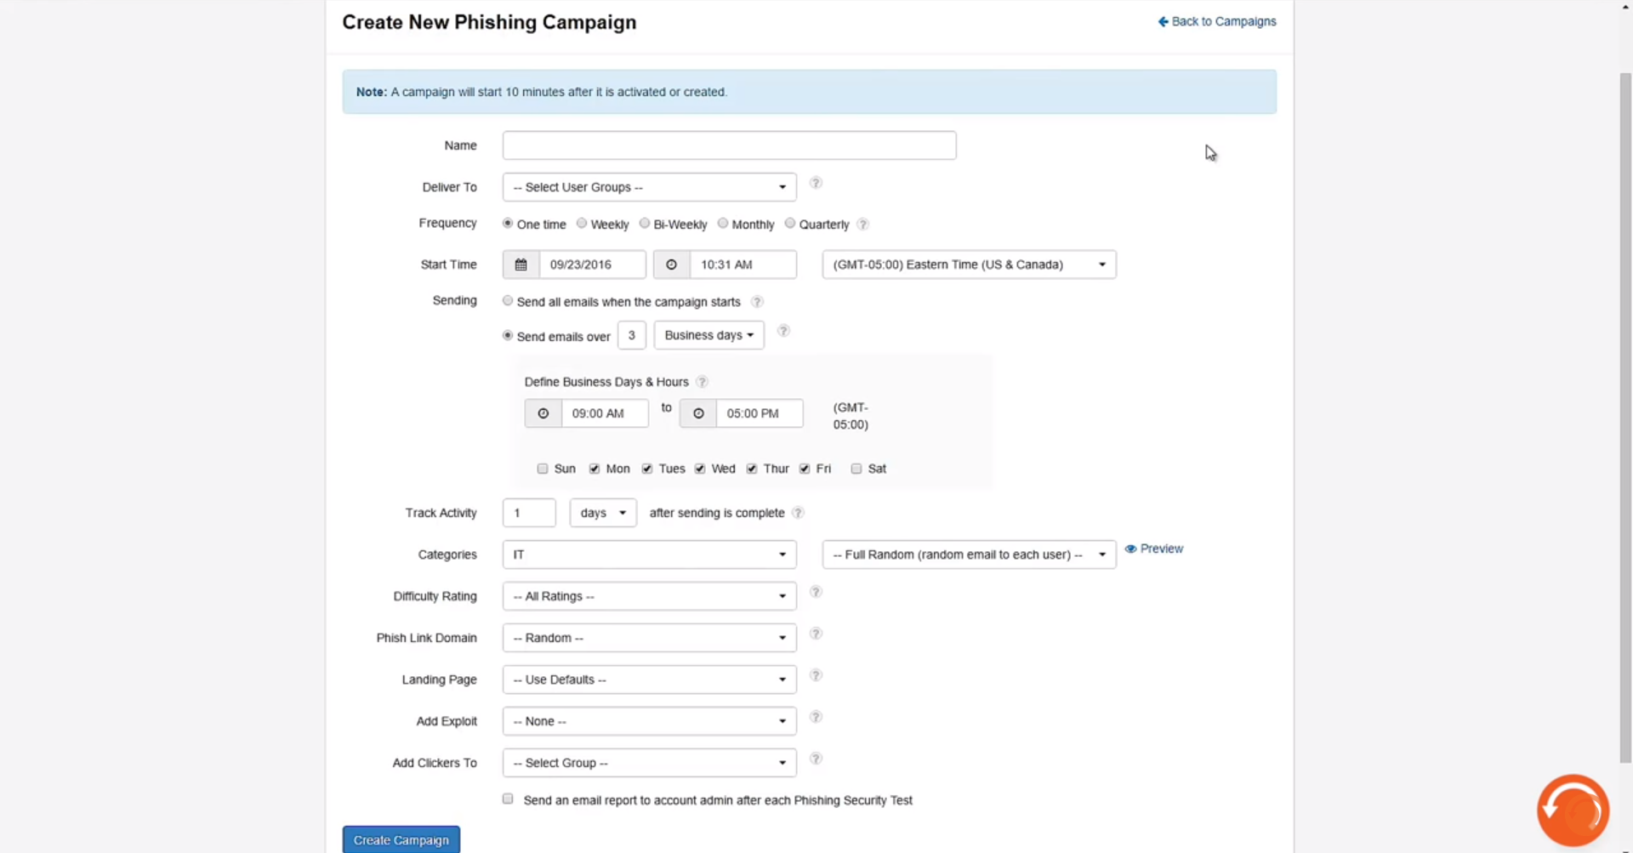Choose the 'Send emails over' option
Image resolution: width=1633 pixels, height=853 pixels.
tap(508, 335)
